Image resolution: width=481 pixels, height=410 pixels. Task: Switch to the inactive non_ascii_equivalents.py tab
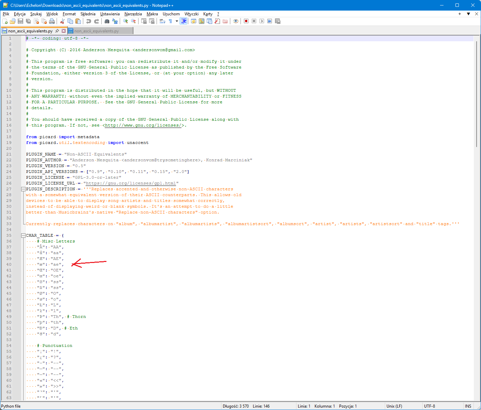point(97,31)
